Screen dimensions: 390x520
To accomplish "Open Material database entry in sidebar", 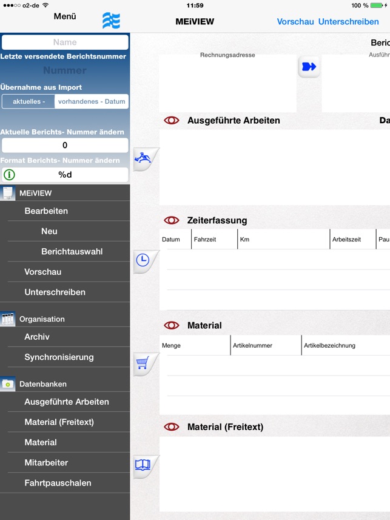I will coord(65,442).
